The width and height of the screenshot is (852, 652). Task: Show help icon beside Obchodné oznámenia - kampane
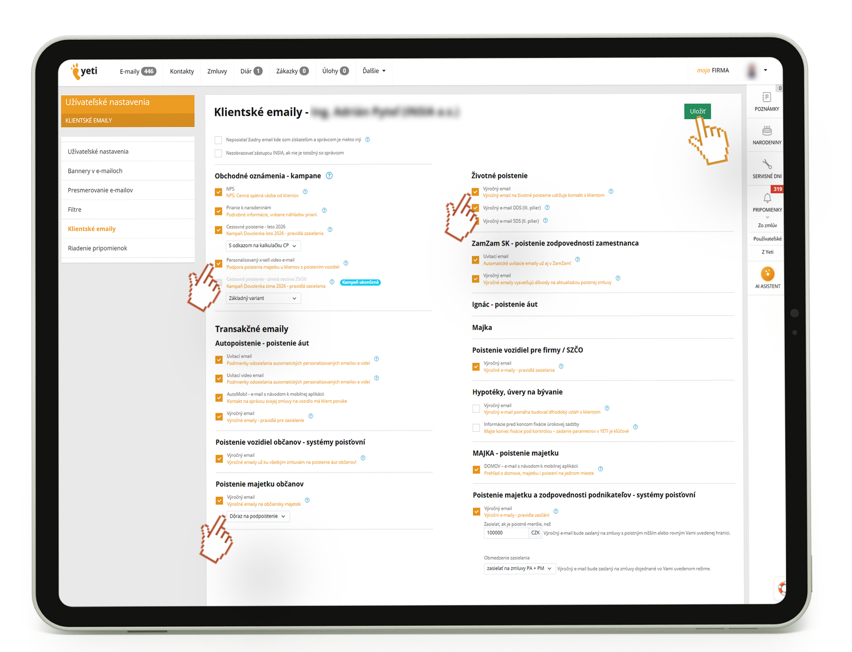pos(329,176)
